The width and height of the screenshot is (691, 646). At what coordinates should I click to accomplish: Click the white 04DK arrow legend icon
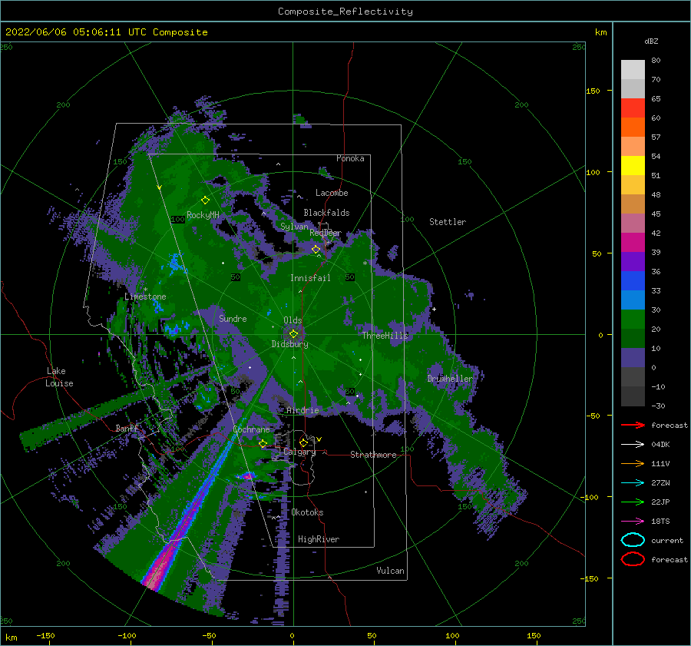(x=633, y=444)
